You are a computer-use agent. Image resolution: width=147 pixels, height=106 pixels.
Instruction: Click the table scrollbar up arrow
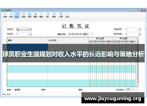click(x=137, y=39)
